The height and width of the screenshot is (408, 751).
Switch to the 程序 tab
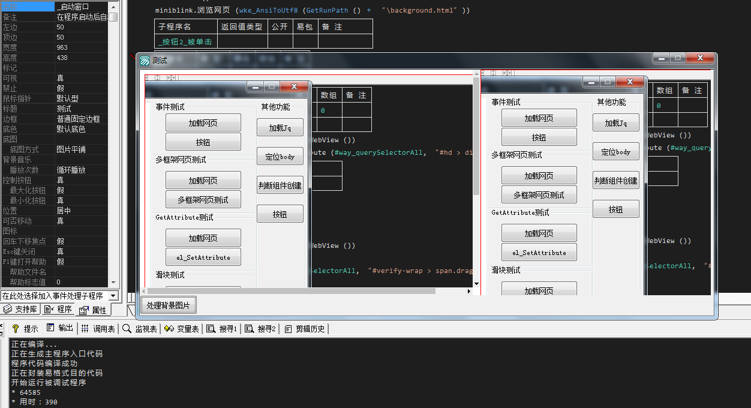(x=59, y=310)
